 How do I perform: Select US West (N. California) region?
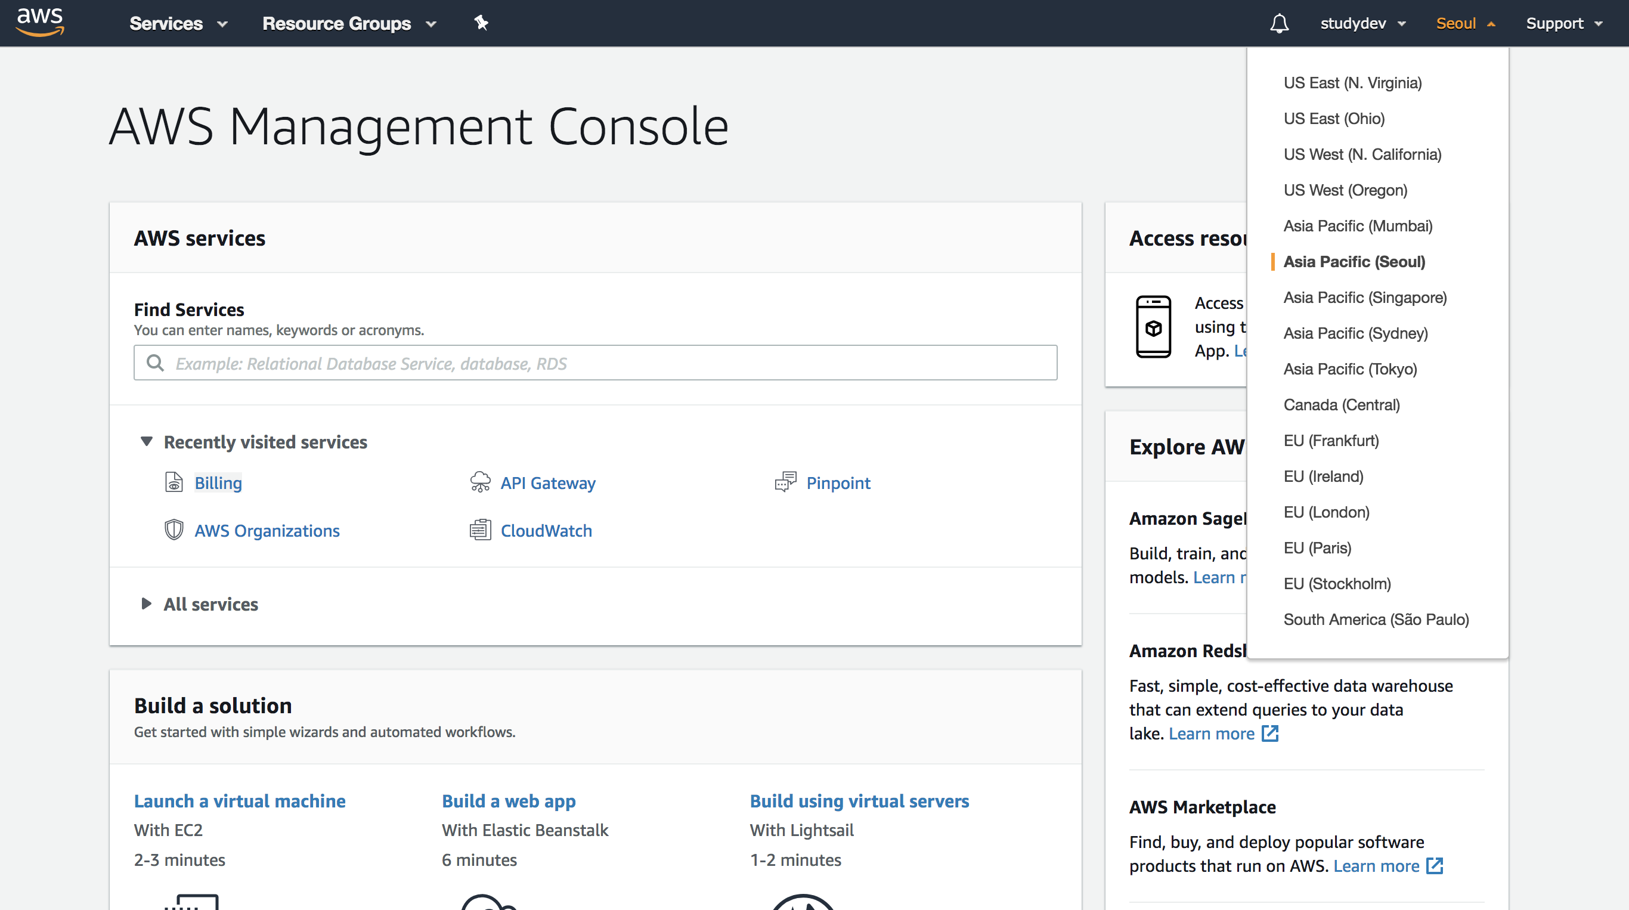coord(1363,154)
